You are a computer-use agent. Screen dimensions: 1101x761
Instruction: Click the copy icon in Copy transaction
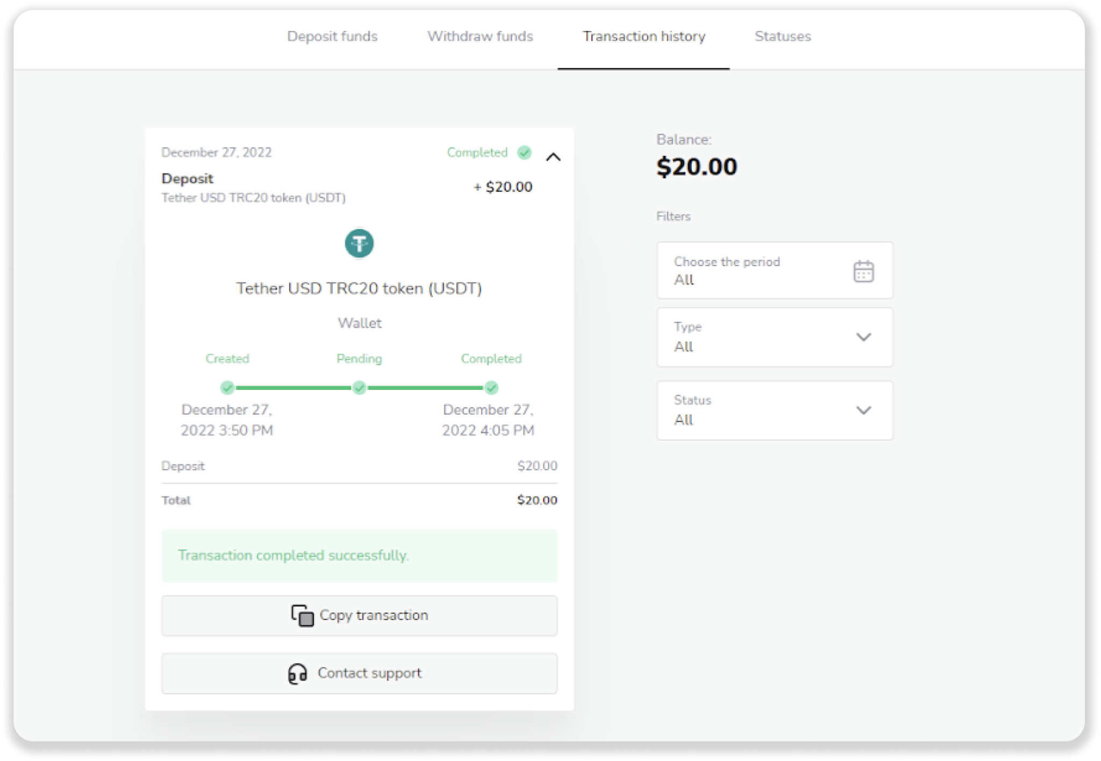pos(302,615)
